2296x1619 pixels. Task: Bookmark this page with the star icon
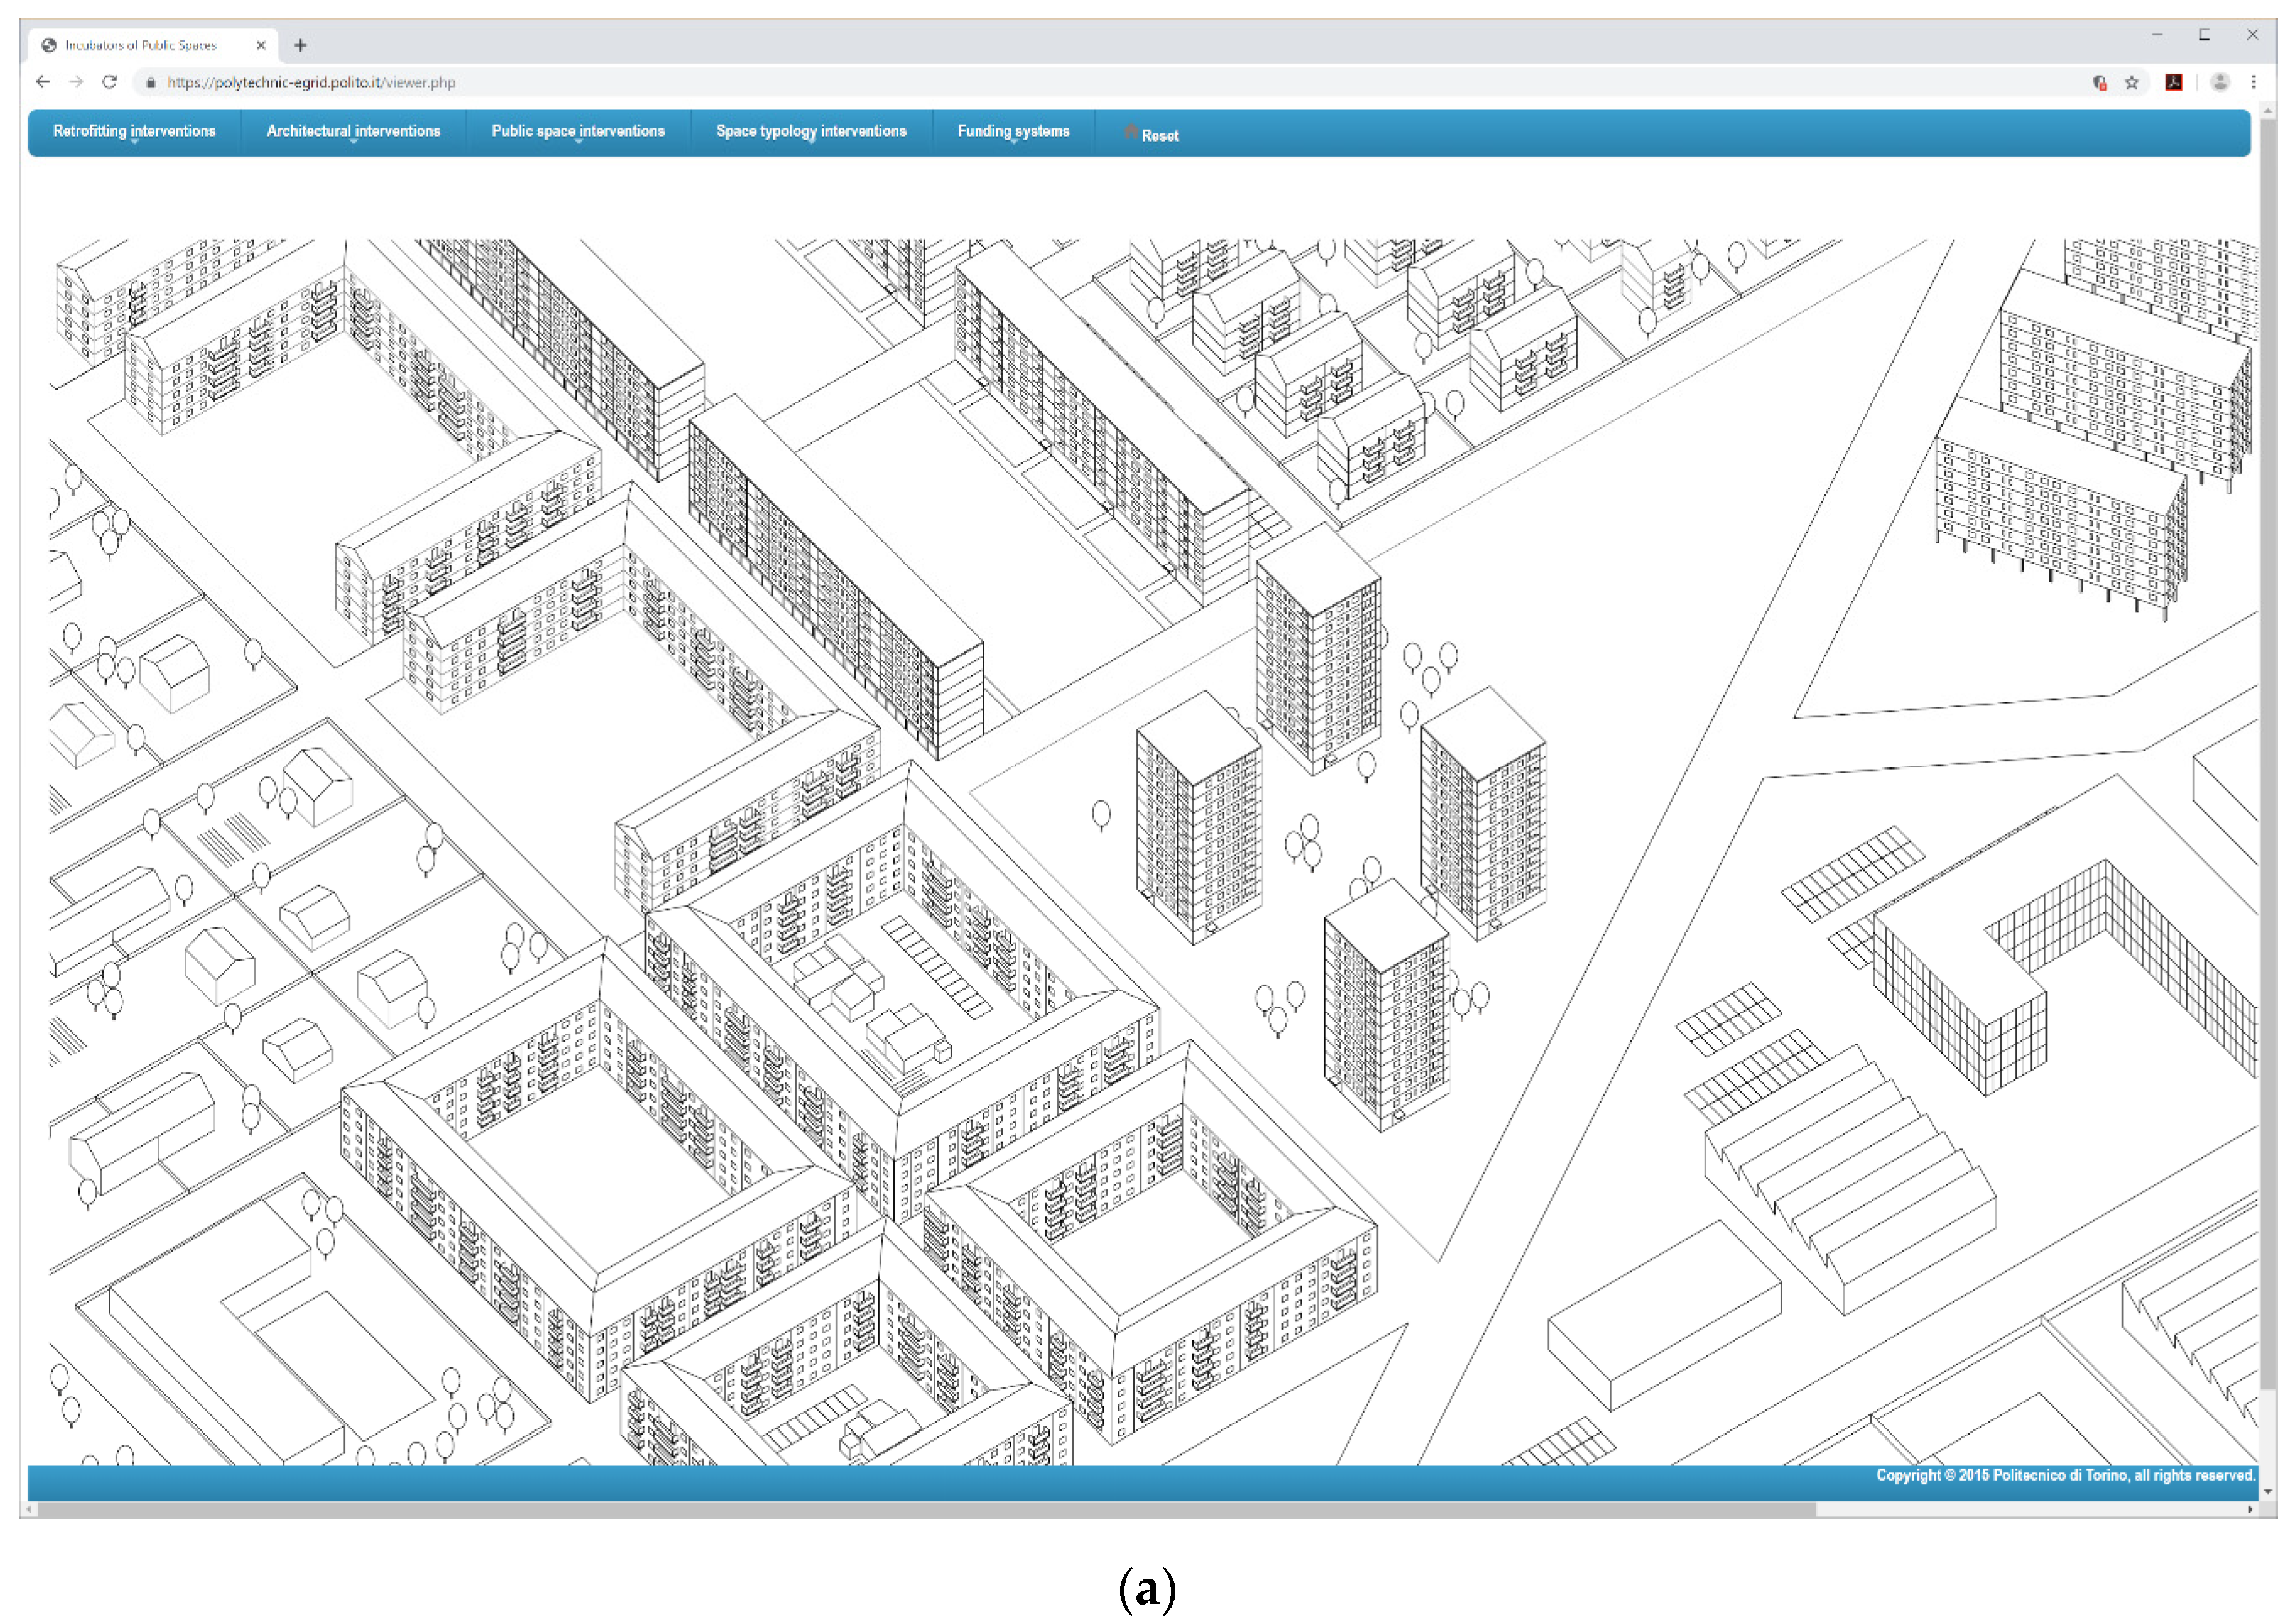[x=2131, y=83]
